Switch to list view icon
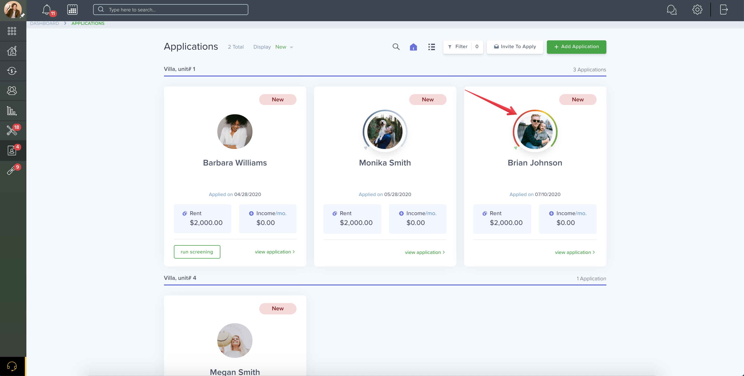The height and width of the screenshot is (376, 744). 431,47
